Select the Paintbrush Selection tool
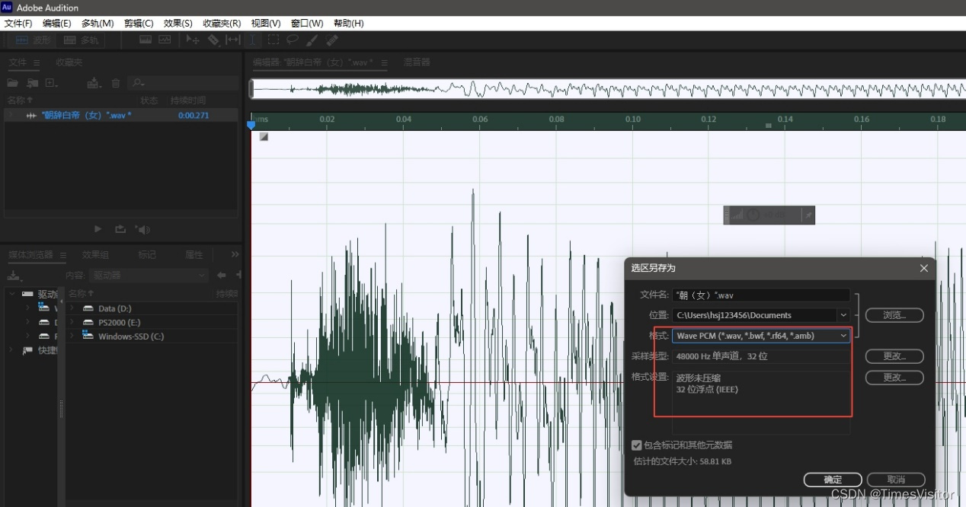966x507 pixels. point(312,40)
